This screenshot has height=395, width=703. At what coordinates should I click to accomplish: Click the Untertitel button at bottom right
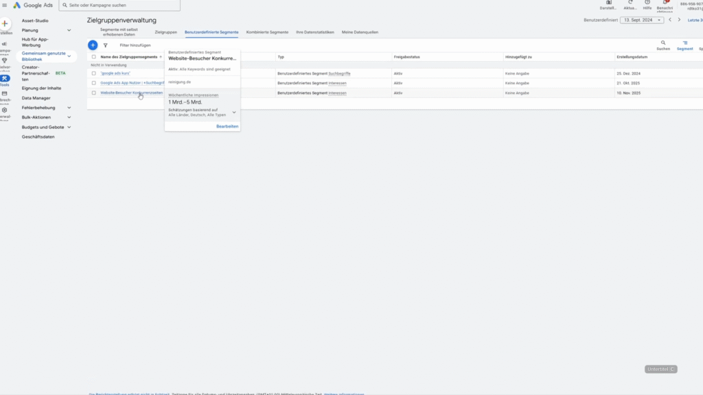pos(661,369)
